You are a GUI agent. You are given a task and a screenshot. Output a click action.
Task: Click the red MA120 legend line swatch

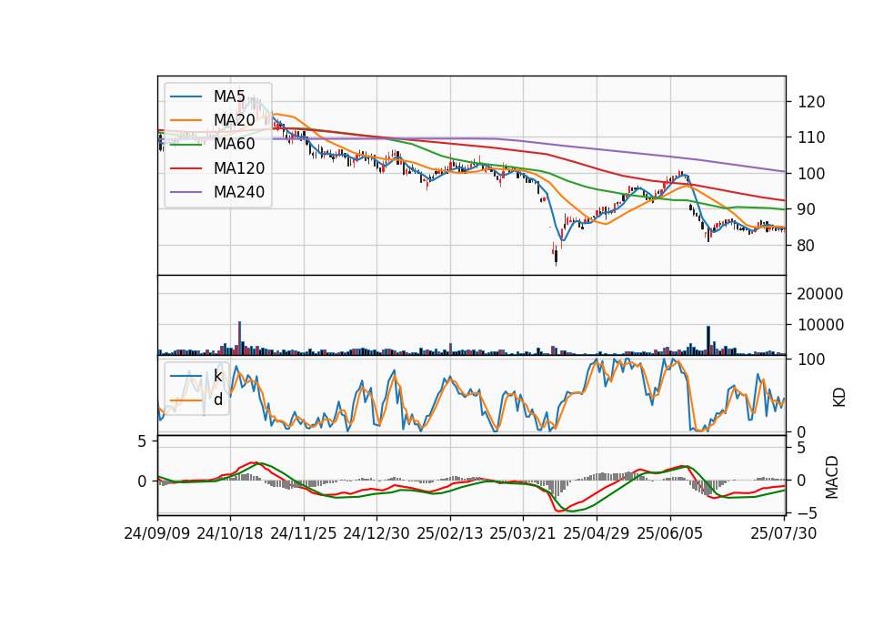coord(186,168)
